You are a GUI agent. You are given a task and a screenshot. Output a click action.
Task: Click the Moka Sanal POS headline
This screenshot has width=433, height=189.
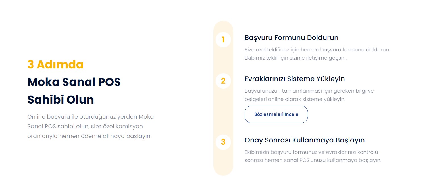[74, 82]
